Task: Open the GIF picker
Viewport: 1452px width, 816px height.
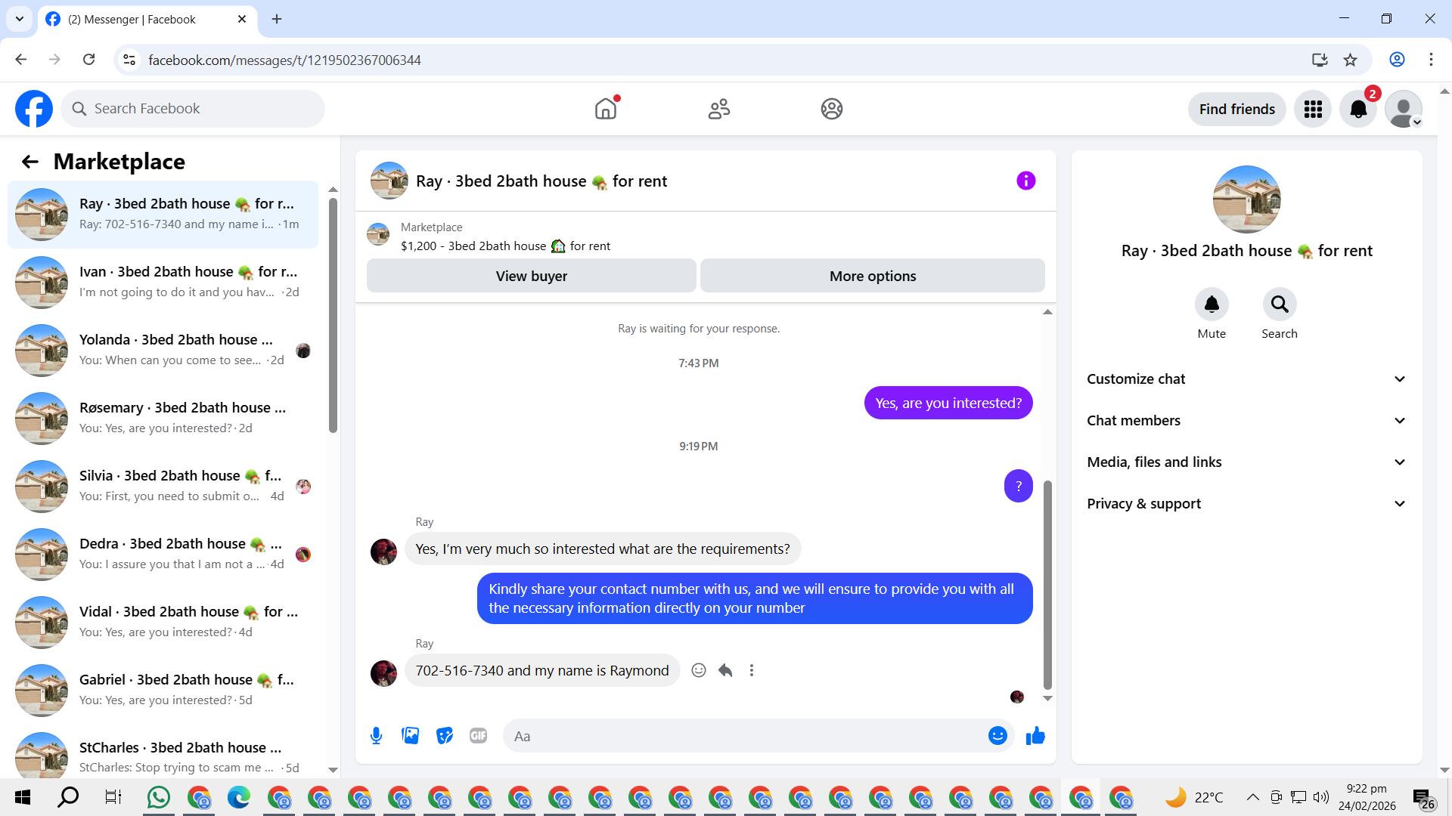Action: (x=478, y=736)
